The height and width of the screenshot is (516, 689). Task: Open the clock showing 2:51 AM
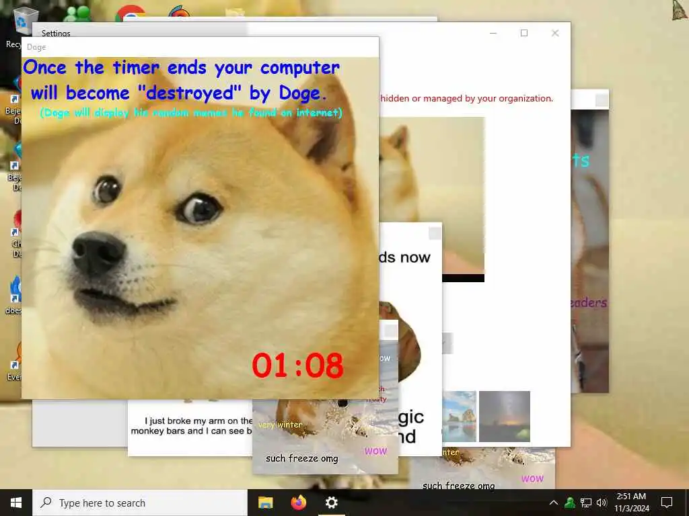pyautogui.click(x=631, y=503)
